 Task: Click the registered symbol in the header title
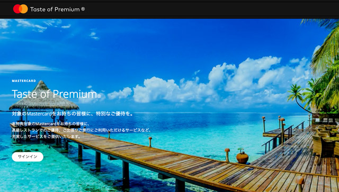(x=83, y=9)
